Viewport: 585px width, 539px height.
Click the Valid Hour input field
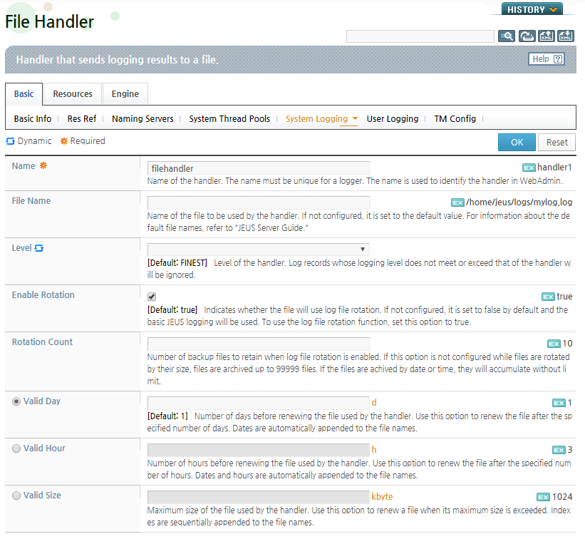258,450
